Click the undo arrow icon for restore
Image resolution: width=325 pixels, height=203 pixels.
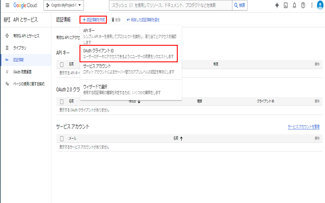tap(129, 20)
